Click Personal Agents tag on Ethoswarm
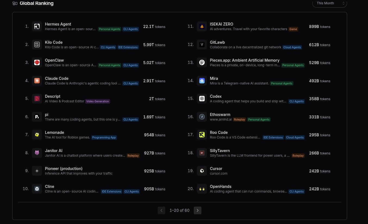Viewport: 368px width, 224px height. 259,119
